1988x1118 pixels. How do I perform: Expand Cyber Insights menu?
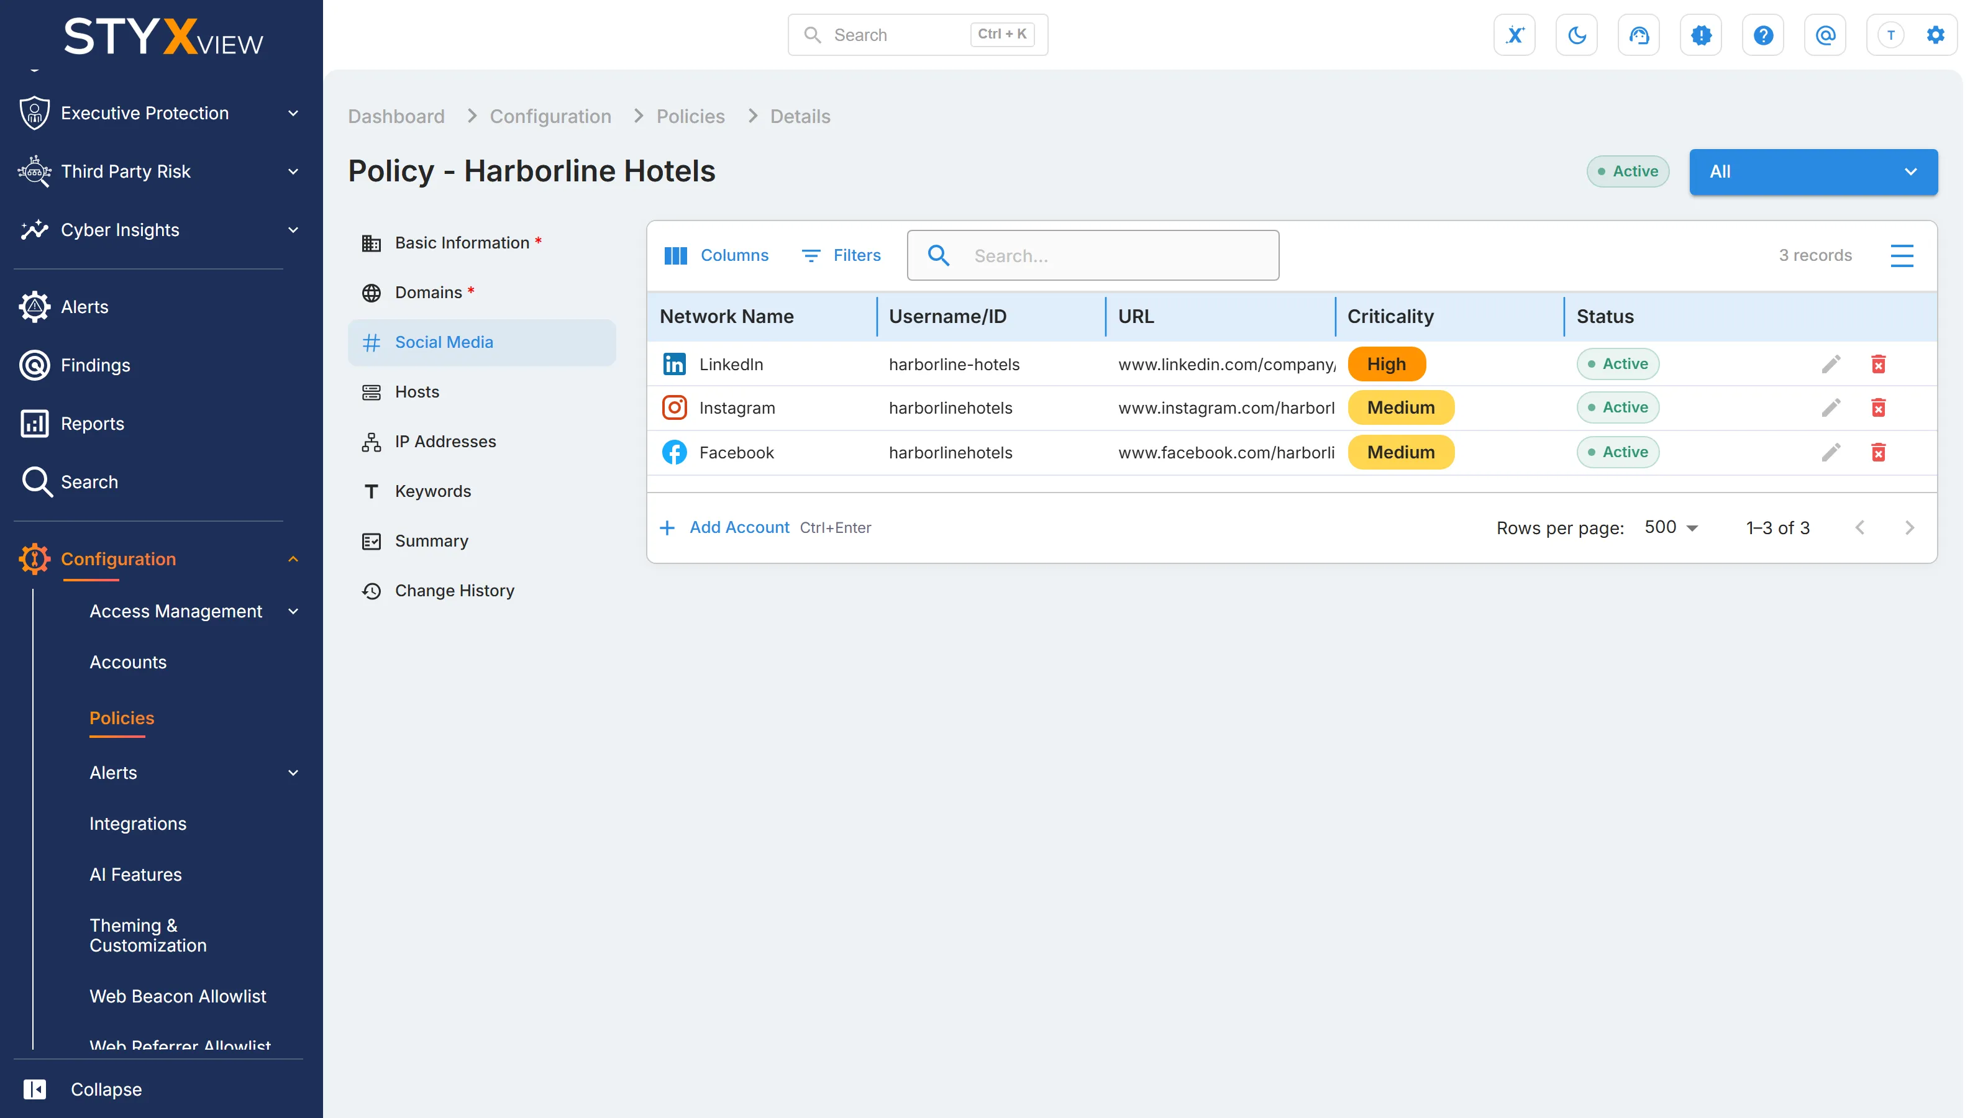tap(158, 230)
